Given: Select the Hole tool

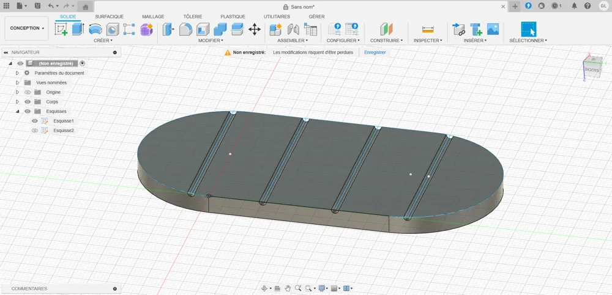Looking at the screenshot, I should pos(113,29).
